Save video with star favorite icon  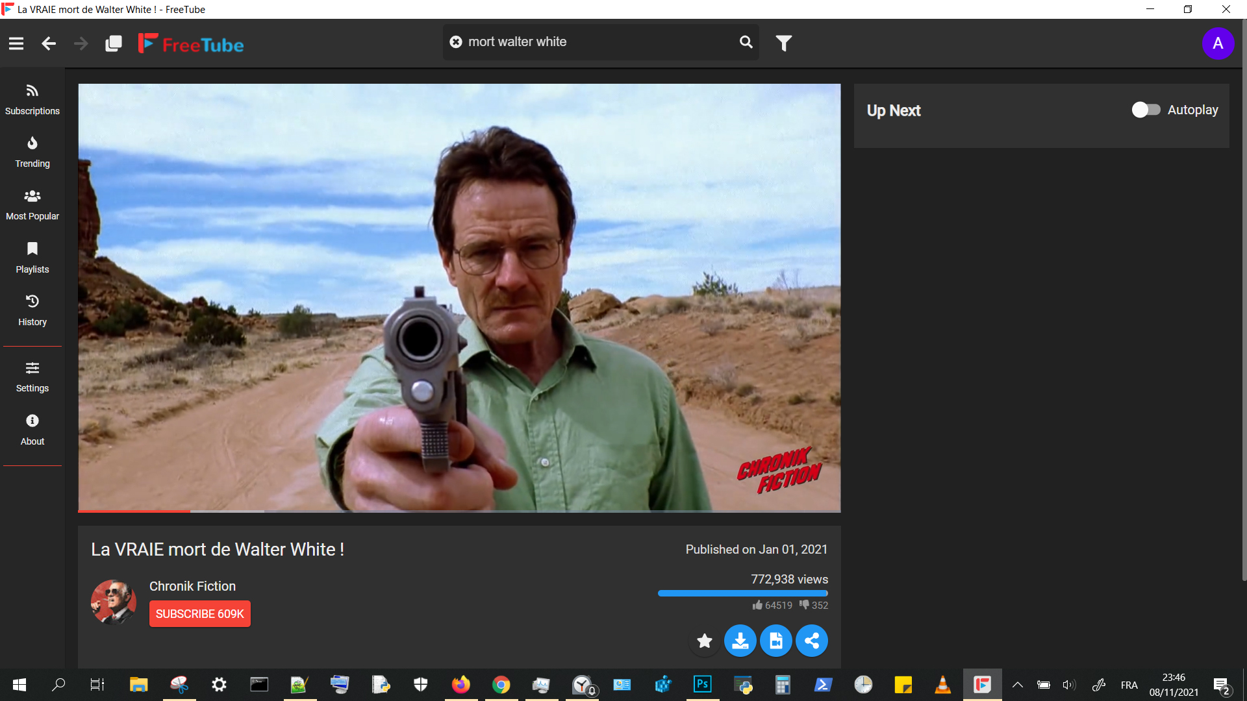click(x=704, y=641)
